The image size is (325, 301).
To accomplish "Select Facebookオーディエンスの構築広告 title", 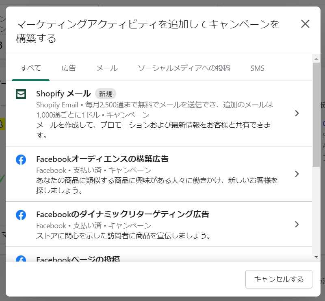I will pyautogui.click(x=102, y=159).
